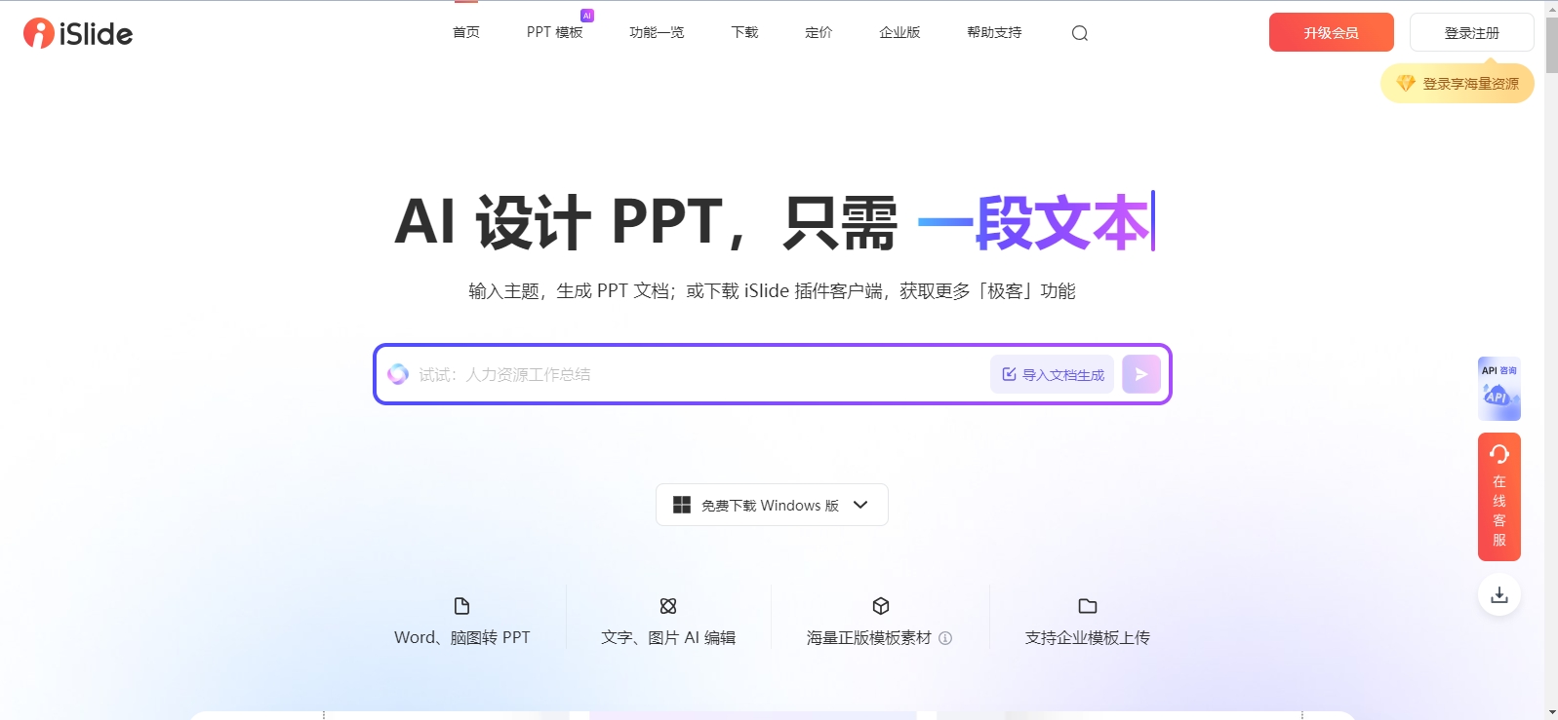Click the document icon above Word、脑图转 PPT

point(462,606)
